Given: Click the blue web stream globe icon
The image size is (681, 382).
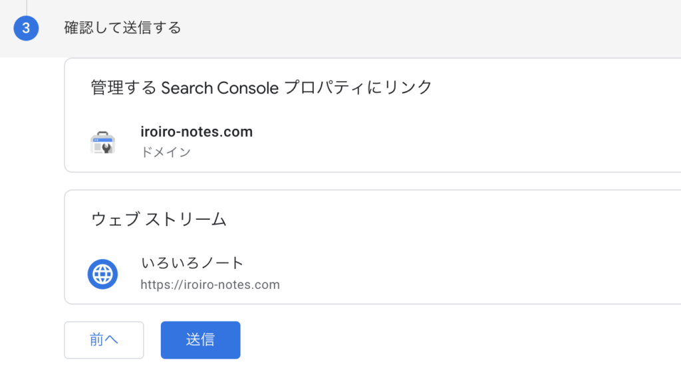Looking at the screenshot, I should 102,274.
